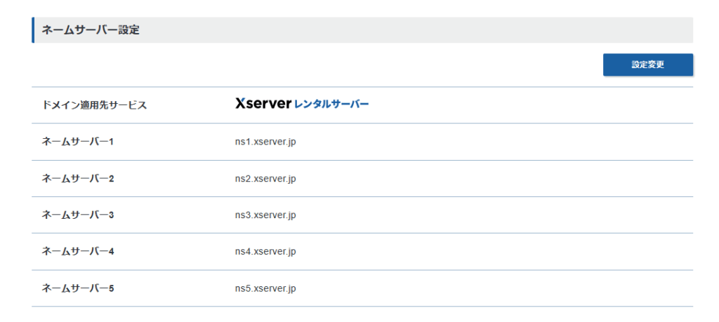This screenshot has width=719, height=322.
Task: Select the ネームサーバー4 label
Action: [77, 251]
